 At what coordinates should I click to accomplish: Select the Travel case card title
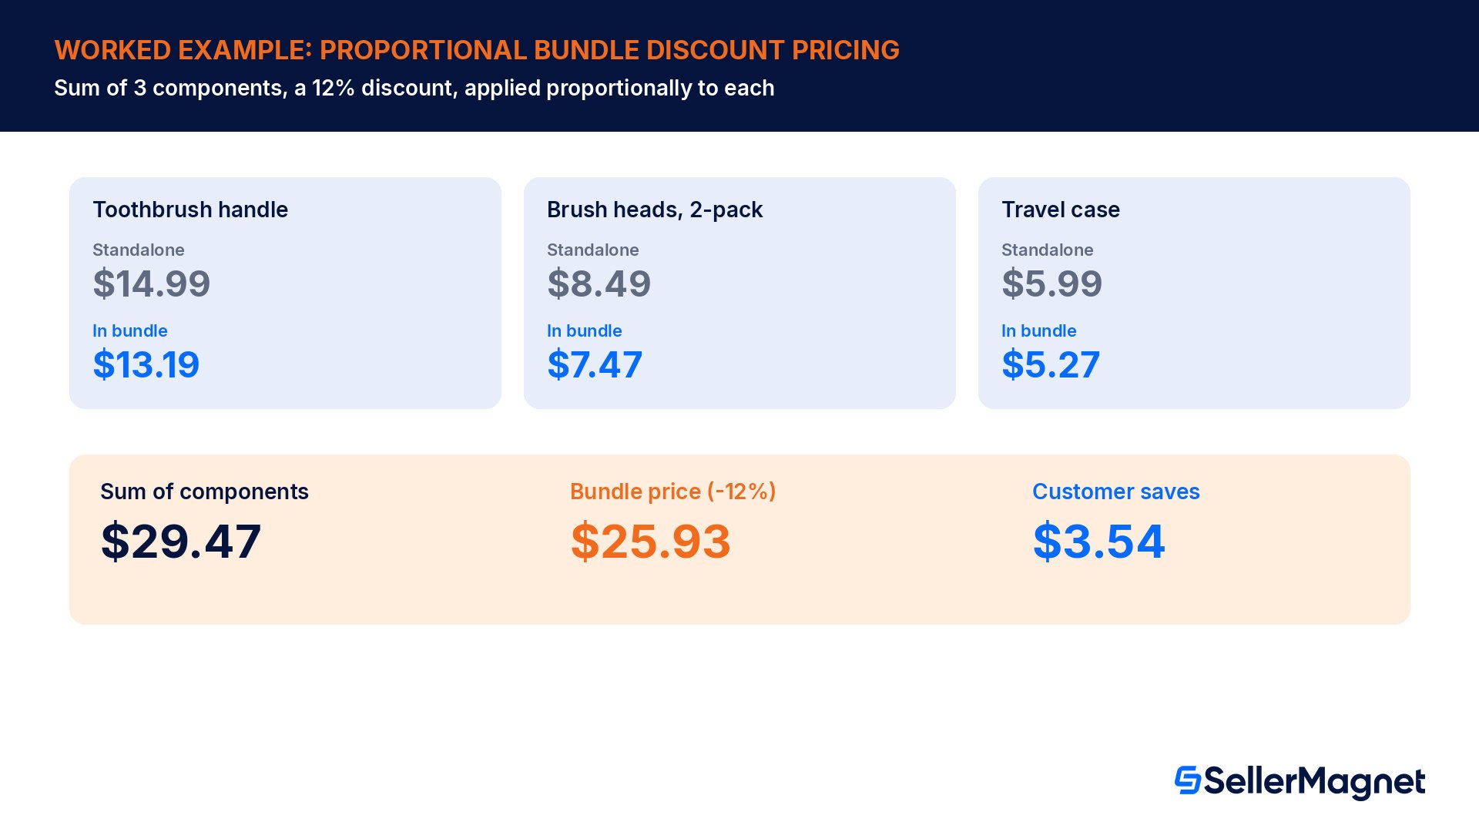(1061, 210)
